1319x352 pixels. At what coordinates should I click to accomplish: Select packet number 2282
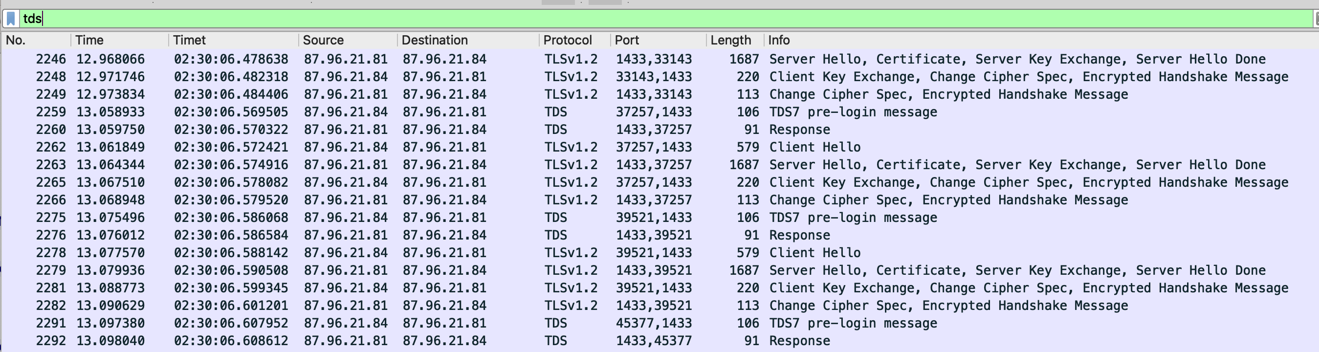point(659,306)
